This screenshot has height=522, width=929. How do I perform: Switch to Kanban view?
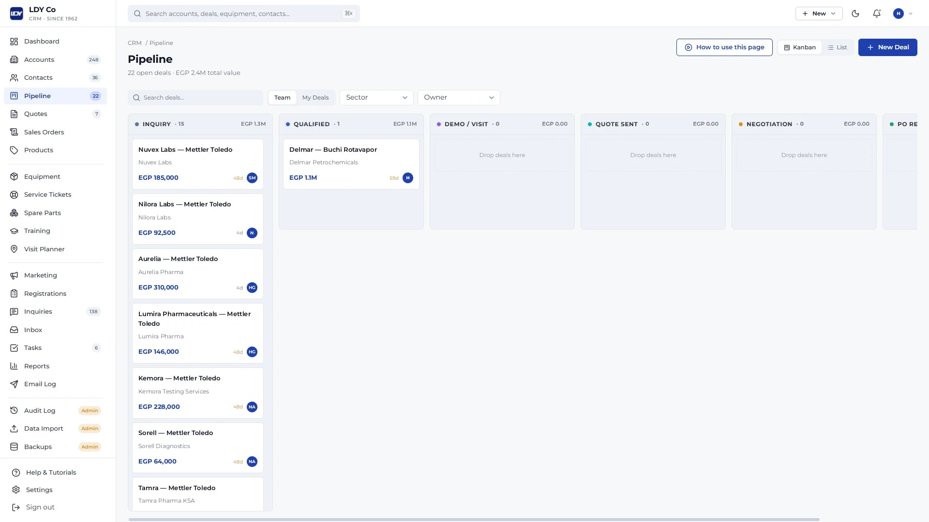800,47
